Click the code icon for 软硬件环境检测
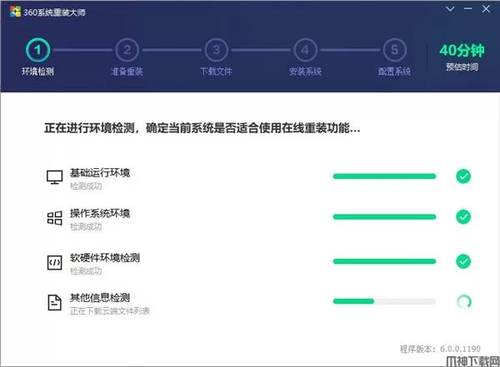Viewport: 500px width, 367px height. (x=54, y=262)
